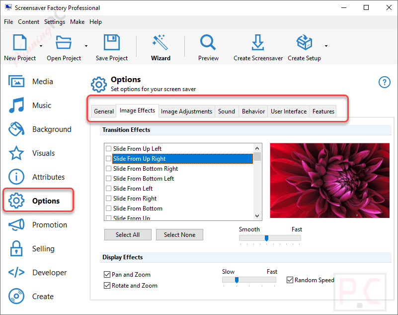Viewport: 398px width, 315px height.
Task: Toggle the Random Speed checkbox
Action: point(290,280)
